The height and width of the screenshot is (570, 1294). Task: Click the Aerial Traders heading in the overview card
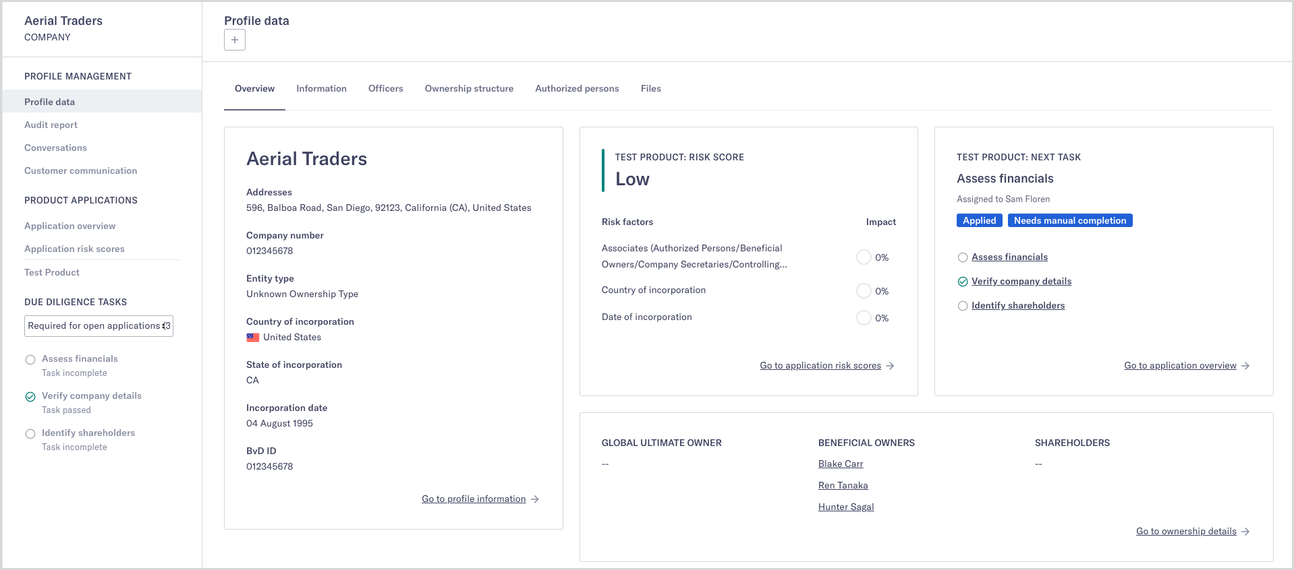[307, 159]
